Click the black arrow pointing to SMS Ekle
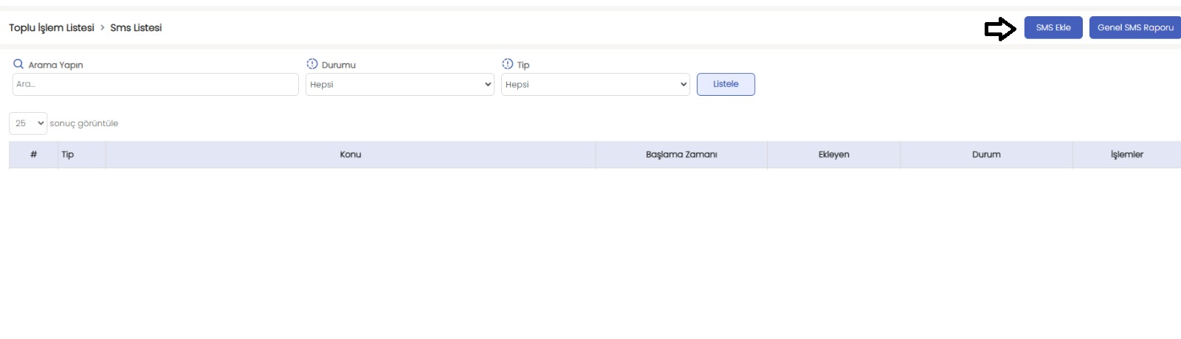Viewport: 1181px width, 339px height. point(1000,29)
